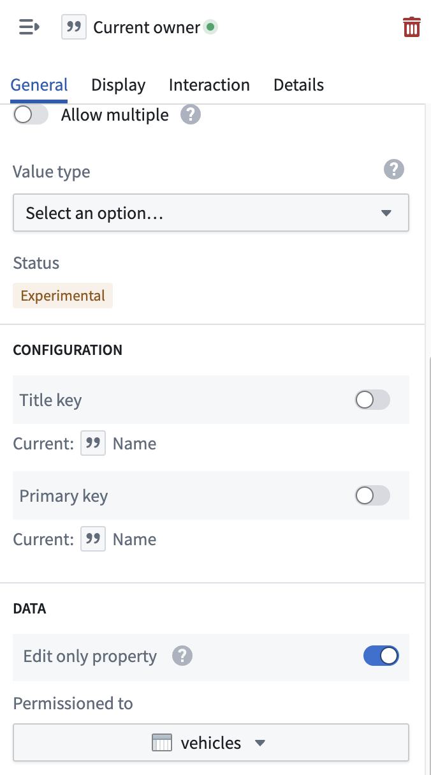Enable the Allow multiple toggle

pos(31,115)
